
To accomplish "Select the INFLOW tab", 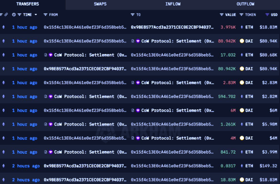I will click(x=173, y=4).
